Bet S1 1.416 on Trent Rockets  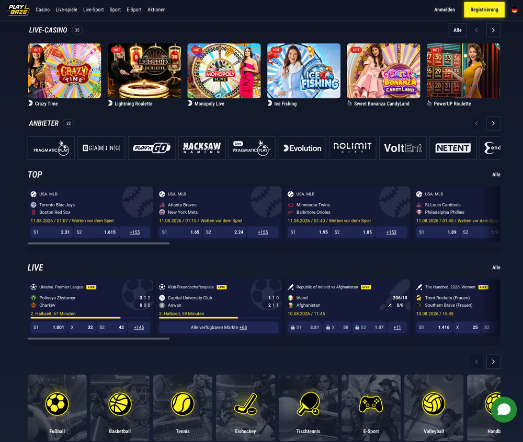coord(434,328)
